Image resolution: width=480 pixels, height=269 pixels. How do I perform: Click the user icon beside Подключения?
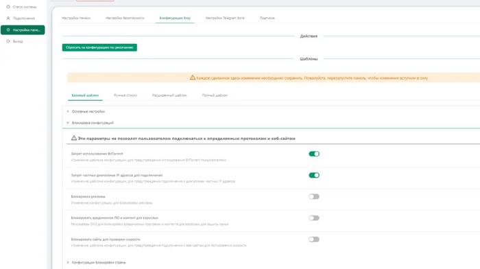(8, 19)
